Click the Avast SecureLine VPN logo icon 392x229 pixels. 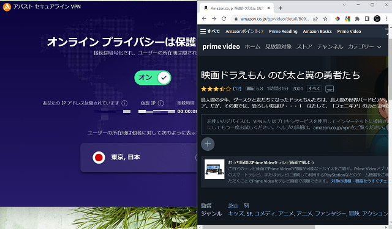pos(7,7)
